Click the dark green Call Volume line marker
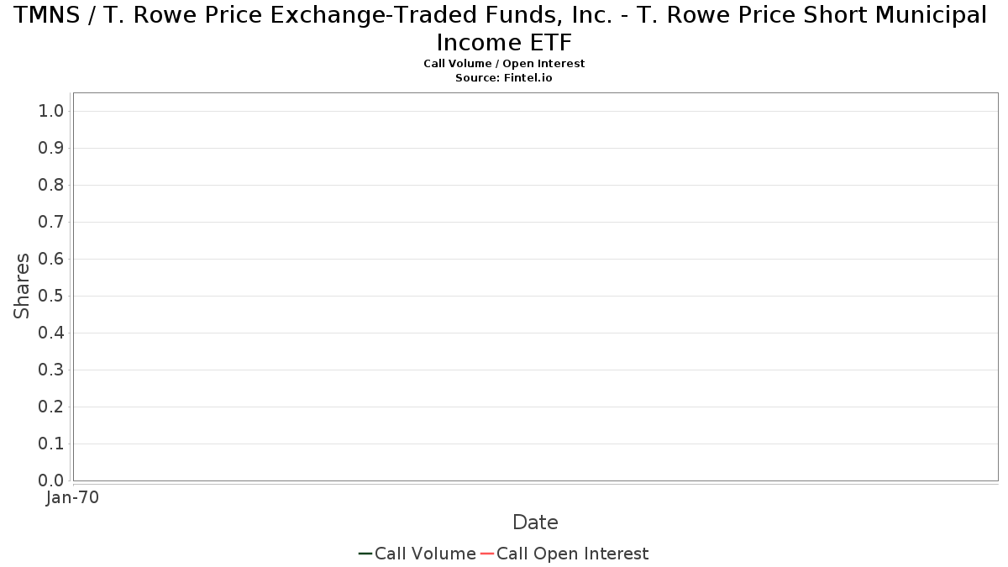 tap(365, 554)
